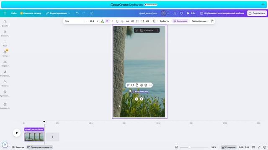Select the video page thumbnail
This screenshot has height=150, width=268.
click(34, 137)
